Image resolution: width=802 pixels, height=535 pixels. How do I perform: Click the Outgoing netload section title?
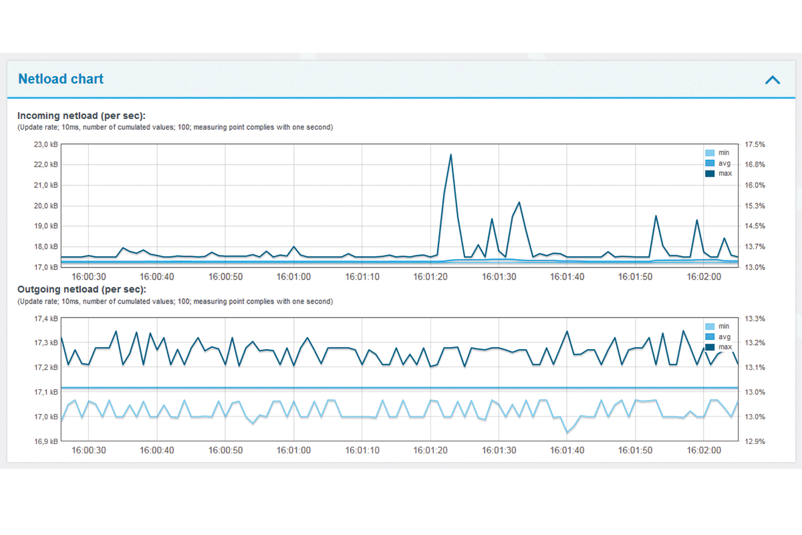pyautogui.click(x=80, y=289)
